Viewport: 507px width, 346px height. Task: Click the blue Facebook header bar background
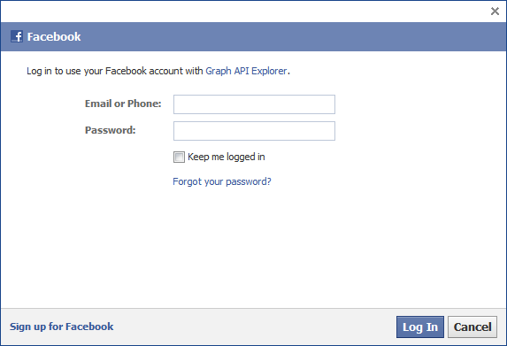pos(291,36)
